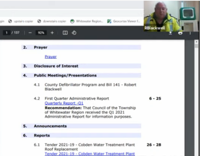Image resolution: width=200 pixels, height=156 pixels.
Task: Click the fit to page icon
Action: tap(65, 33)
